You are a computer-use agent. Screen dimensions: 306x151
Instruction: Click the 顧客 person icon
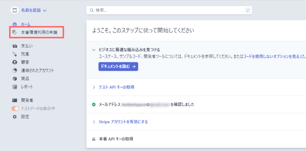pos(15,62)
